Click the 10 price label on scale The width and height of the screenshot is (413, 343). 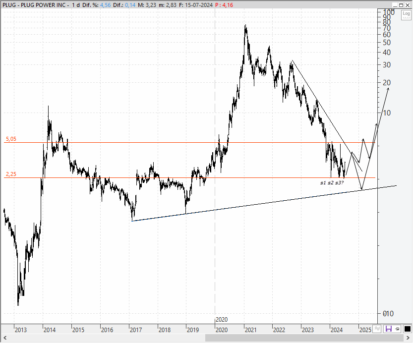point(387,113)
